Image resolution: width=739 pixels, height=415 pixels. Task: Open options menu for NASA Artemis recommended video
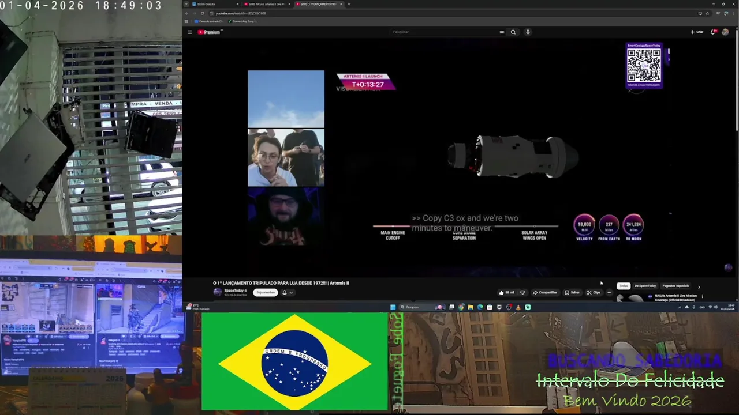coord(702,296)
